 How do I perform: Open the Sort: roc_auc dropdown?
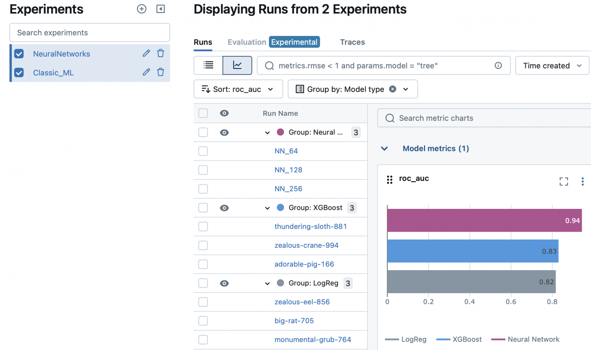(238, 89)
